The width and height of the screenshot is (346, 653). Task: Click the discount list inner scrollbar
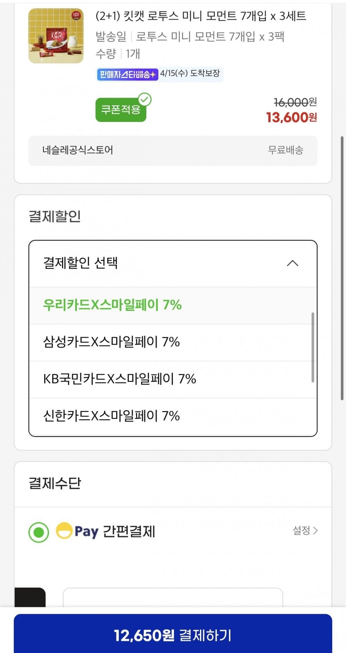tap(313, 347)
